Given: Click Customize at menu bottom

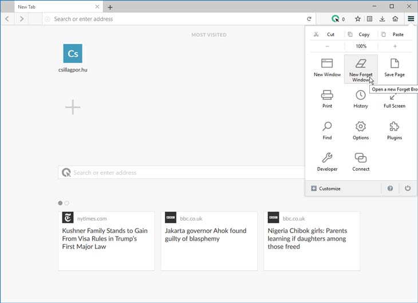Looking at the screenshot, I should tap(326, 188).
